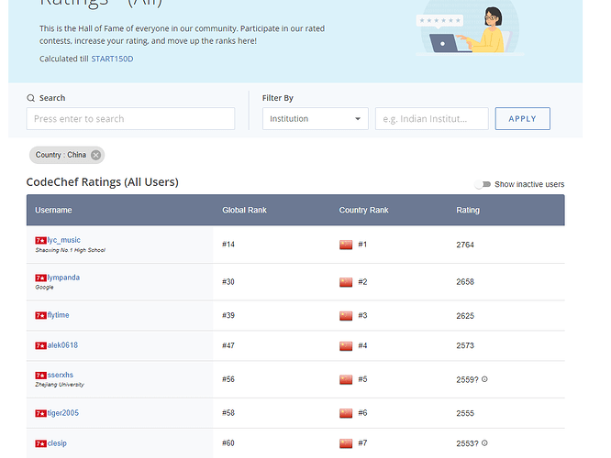Click the Rating column header
611x458 pixels.
click(x=468, y=210)
